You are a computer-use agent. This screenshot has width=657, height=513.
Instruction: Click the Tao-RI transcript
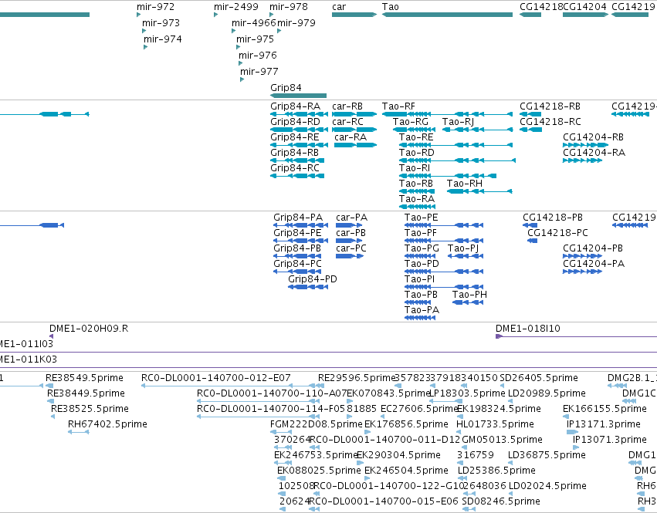pyautogui.click(x=448, y=176)
